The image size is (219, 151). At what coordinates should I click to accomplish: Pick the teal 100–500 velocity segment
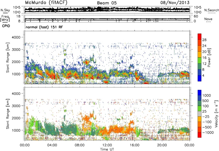(200, 103)
